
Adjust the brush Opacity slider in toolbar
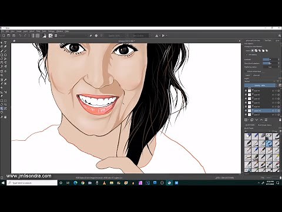tap(116, 35)
